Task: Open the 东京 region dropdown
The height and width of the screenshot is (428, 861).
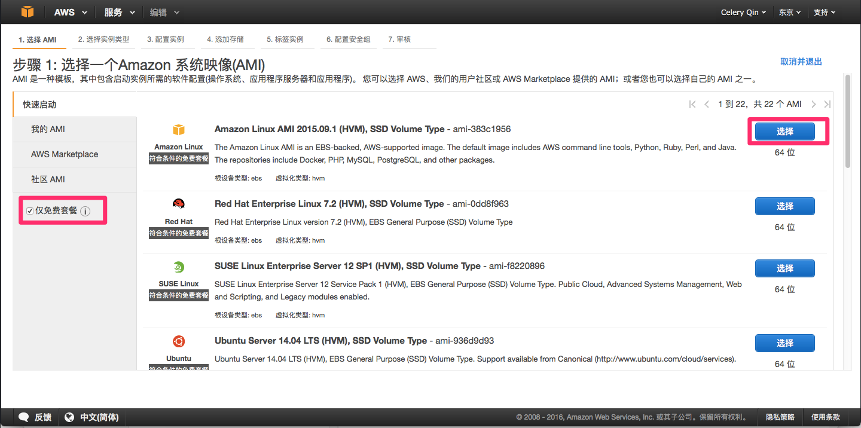Action: click(790, 12)
